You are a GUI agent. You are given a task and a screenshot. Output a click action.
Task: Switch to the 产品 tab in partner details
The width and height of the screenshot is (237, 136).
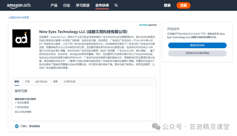(x=27, y=82)
